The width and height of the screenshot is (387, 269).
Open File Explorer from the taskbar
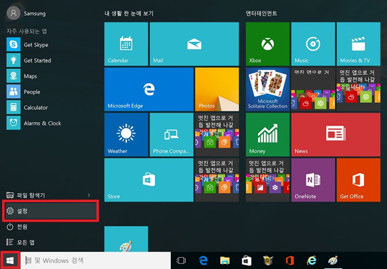point(225,261)
